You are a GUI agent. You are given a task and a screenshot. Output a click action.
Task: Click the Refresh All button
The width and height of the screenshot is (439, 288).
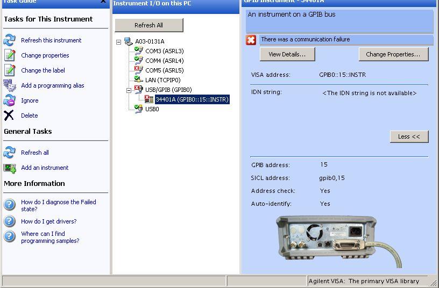coord(149,25)
